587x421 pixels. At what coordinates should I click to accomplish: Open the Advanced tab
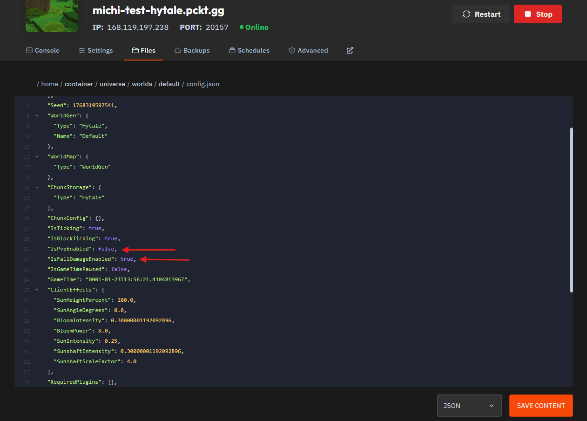(x=308, y=50)
